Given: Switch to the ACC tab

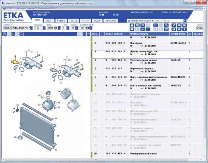Looking at the screenshot, I should coord(49,21).
